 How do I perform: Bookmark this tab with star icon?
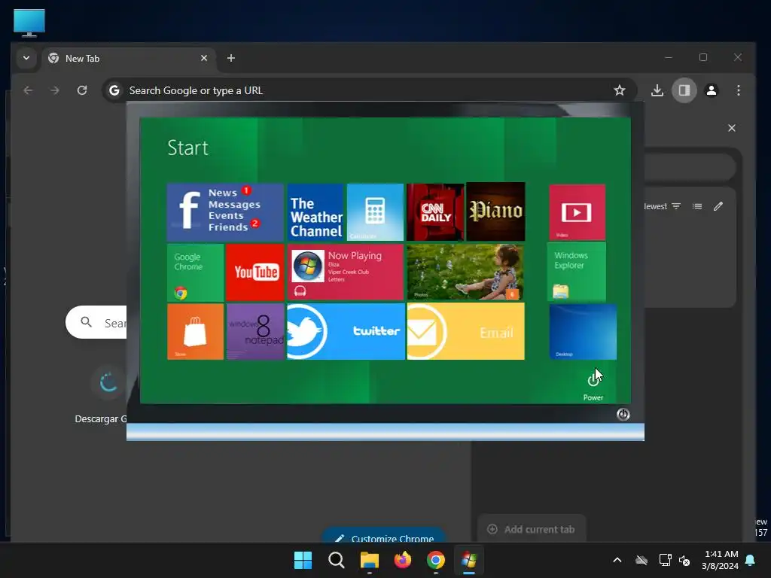click(x=620, y=90)
